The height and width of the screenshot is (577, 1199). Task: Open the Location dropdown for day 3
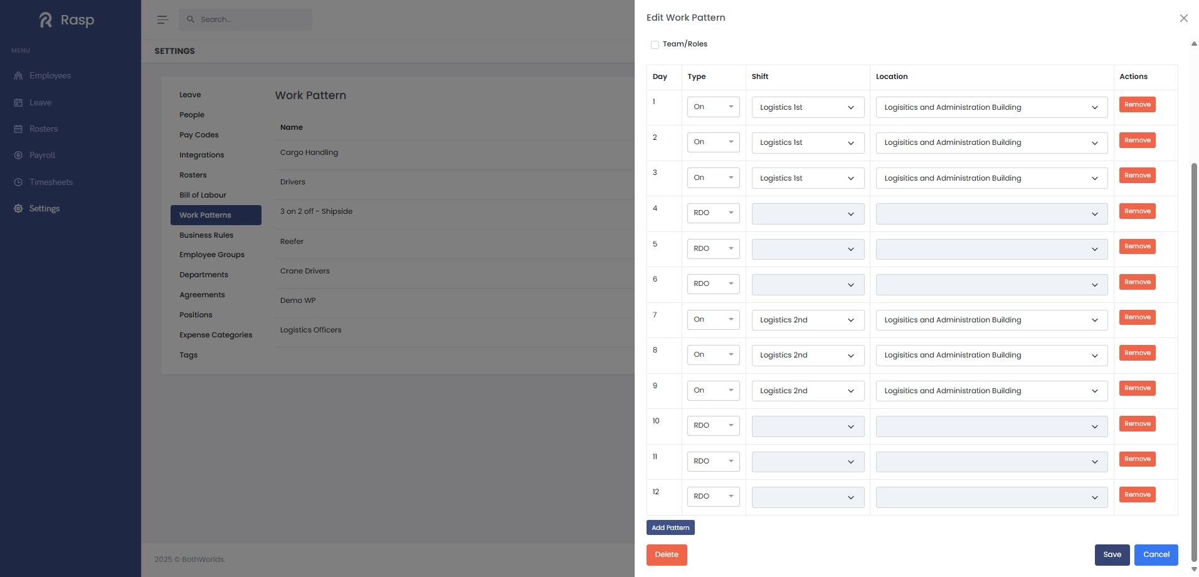tap(991, 178)
